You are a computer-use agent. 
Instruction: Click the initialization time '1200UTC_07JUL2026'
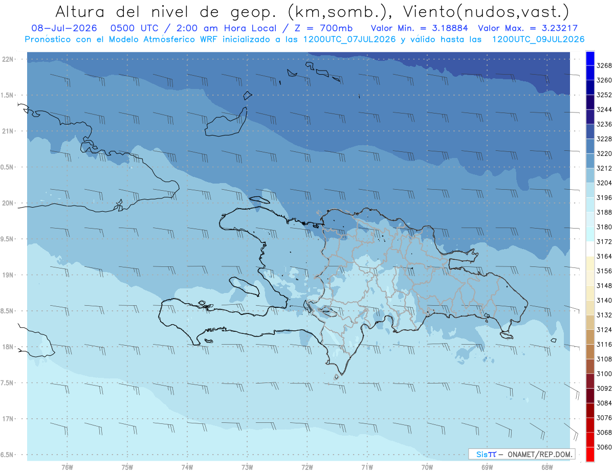pyautogui.click(x=349, y=39)
